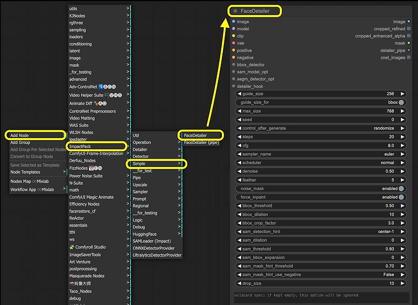Toggle force_inpaint enabled switch
This screenshot has height=305, width=418.
tap(401, 197)
